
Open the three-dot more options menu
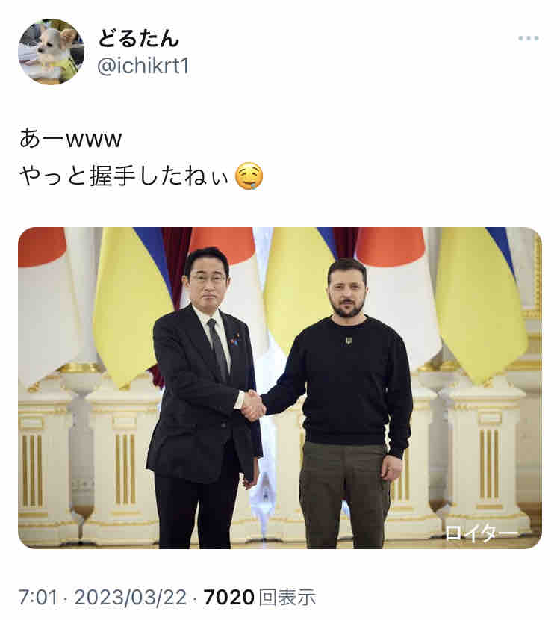529,38
